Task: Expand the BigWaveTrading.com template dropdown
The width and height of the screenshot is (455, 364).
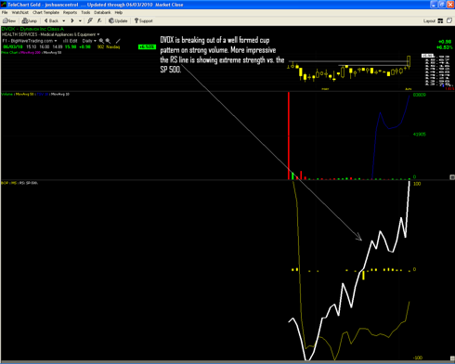Action: (56, 41)
